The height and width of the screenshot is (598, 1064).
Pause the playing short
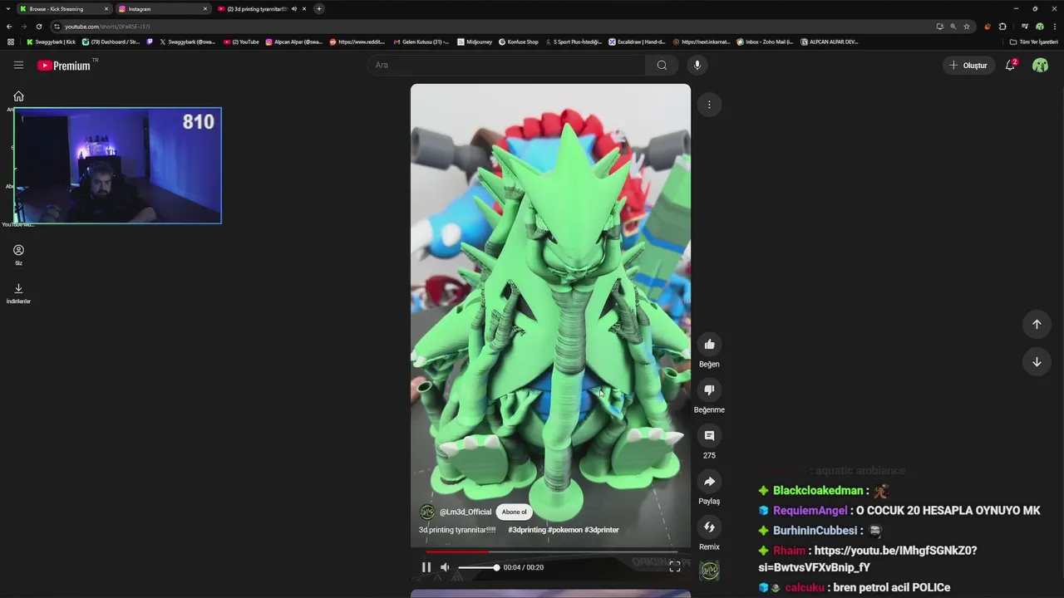426,567
